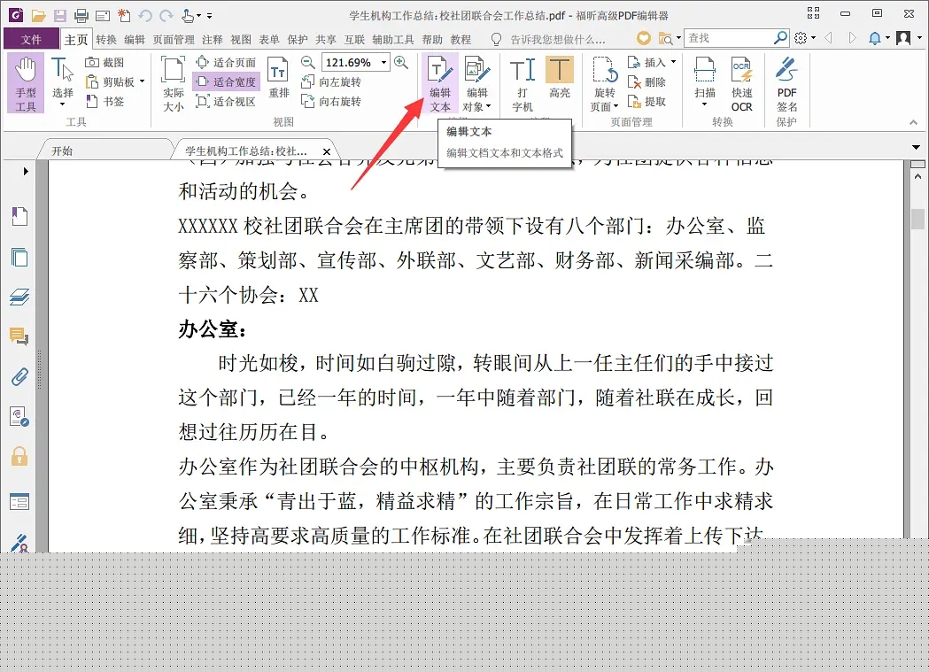Open the Convert (转换) ribbon tab
The height and width of the screenshot is (672, 929).
point(106,39)
